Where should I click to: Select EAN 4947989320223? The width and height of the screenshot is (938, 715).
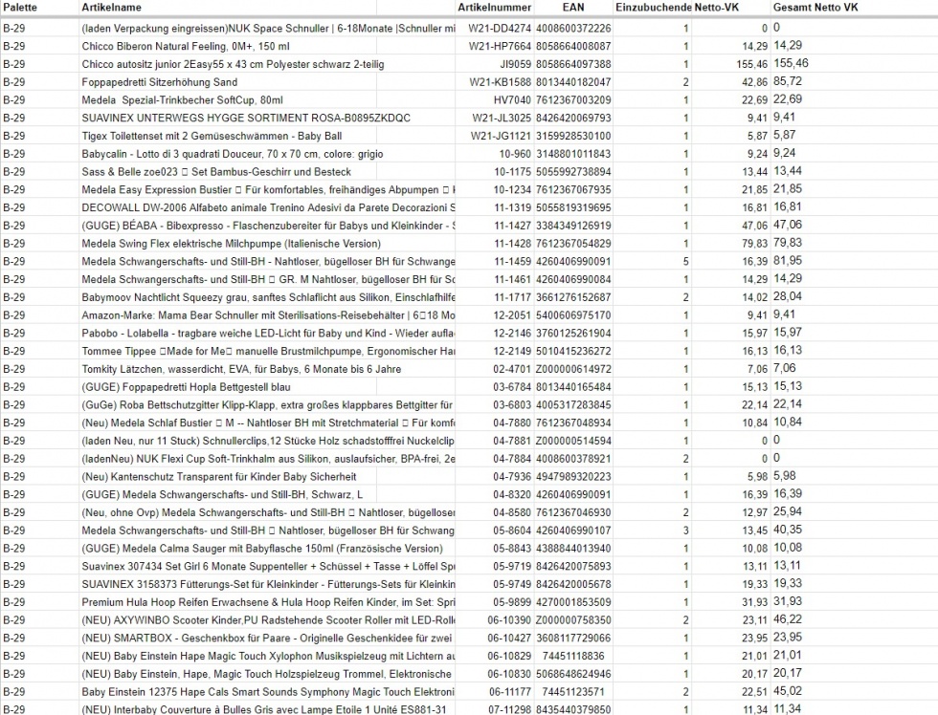573,476
